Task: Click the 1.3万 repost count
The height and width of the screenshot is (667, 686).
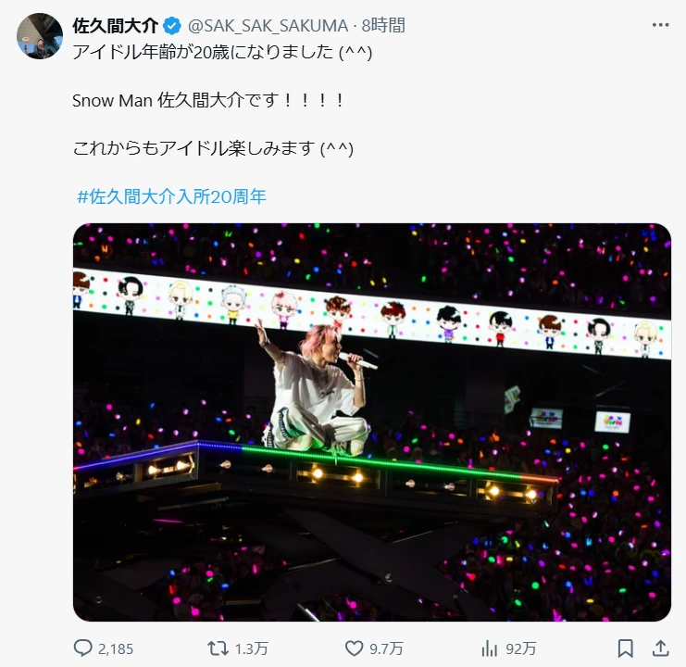Action: (251, 648)
